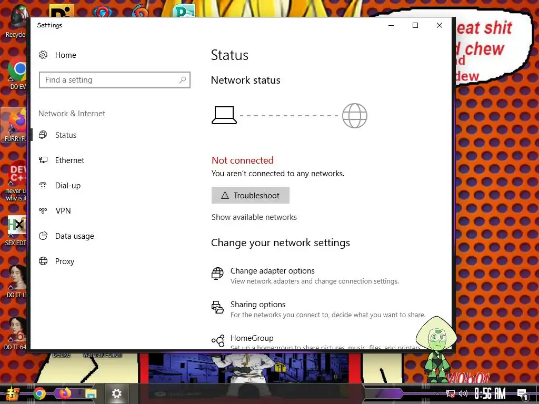Viewport: 539px width, 404px height.
Task: Click the volume speaker tray icon
Action: (x=463, y=393)
